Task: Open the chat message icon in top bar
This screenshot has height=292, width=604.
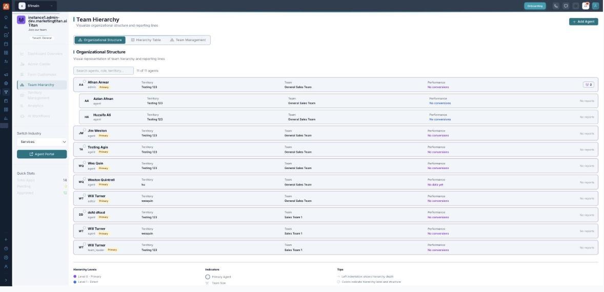Action: point(566,6)
